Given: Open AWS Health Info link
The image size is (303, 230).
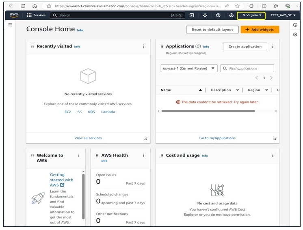Looking at the screenshot, I should (104, 161).
